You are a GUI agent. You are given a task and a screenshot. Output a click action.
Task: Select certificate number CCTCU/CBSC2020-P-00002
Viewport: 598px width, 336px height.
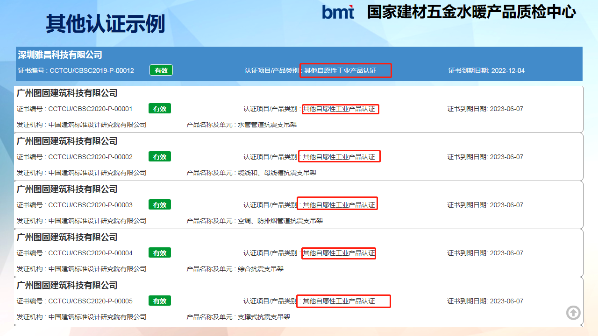click(x=90, y=157)
